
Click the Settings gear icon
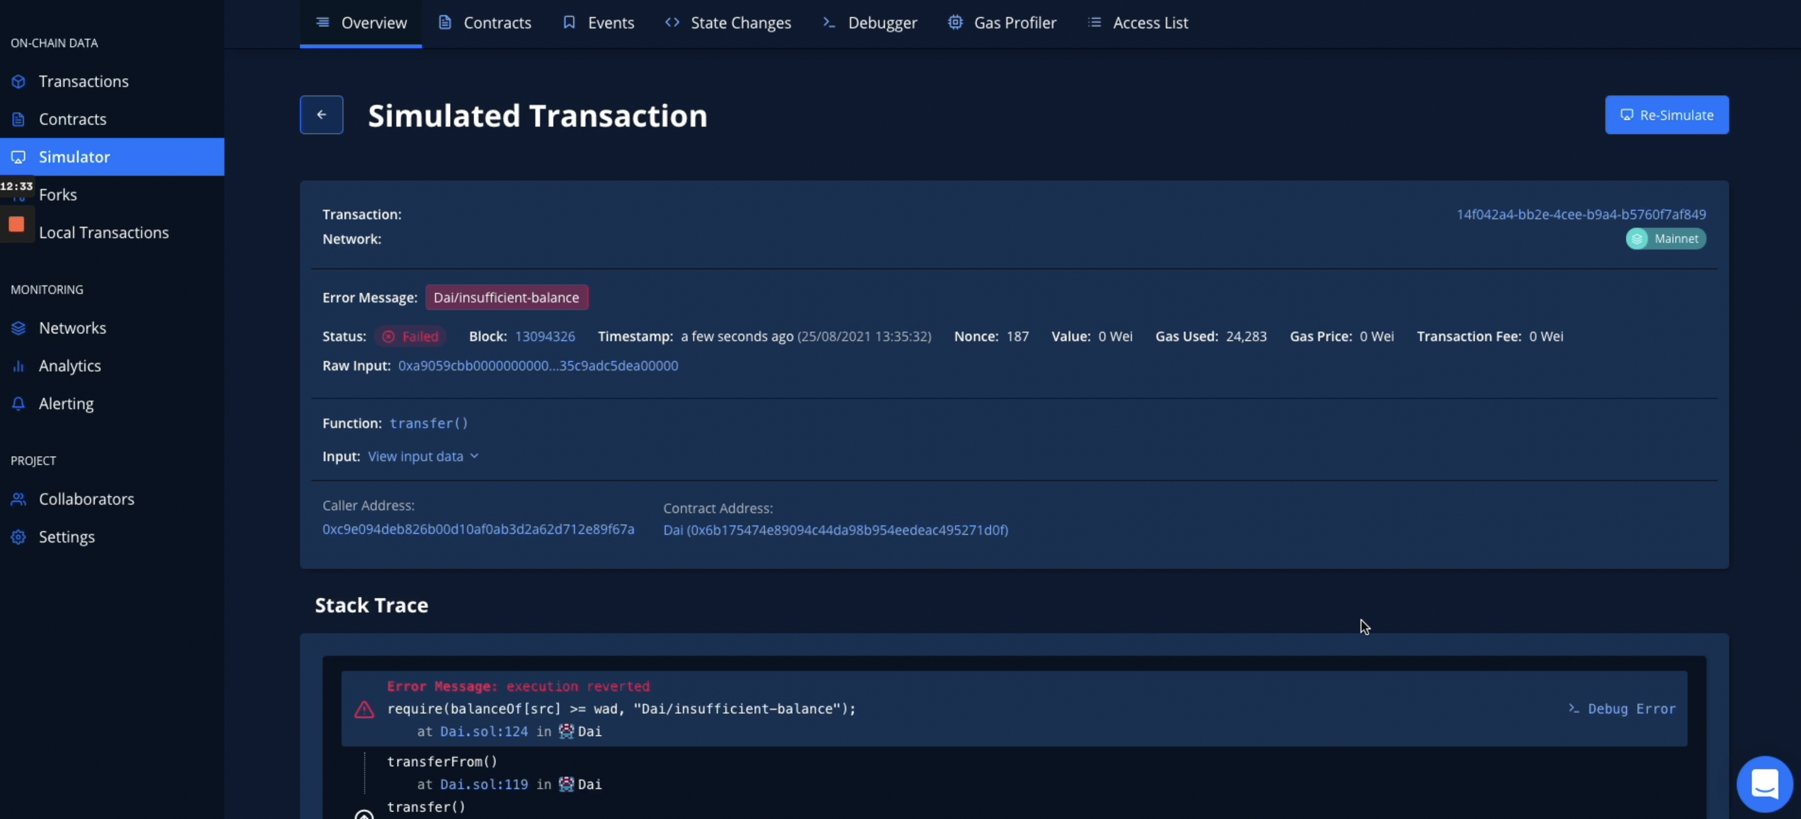(x=19, y=537)
